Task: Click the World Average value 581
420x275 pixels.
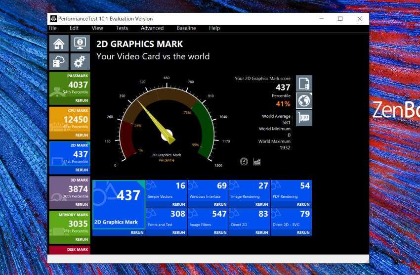Action: [x=286, y=123]
